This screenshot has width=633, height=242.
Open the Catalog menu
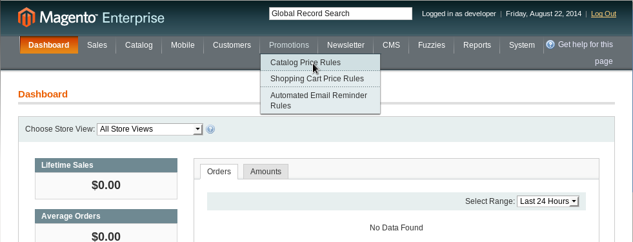pyautogui.click(x=139, y=45)
